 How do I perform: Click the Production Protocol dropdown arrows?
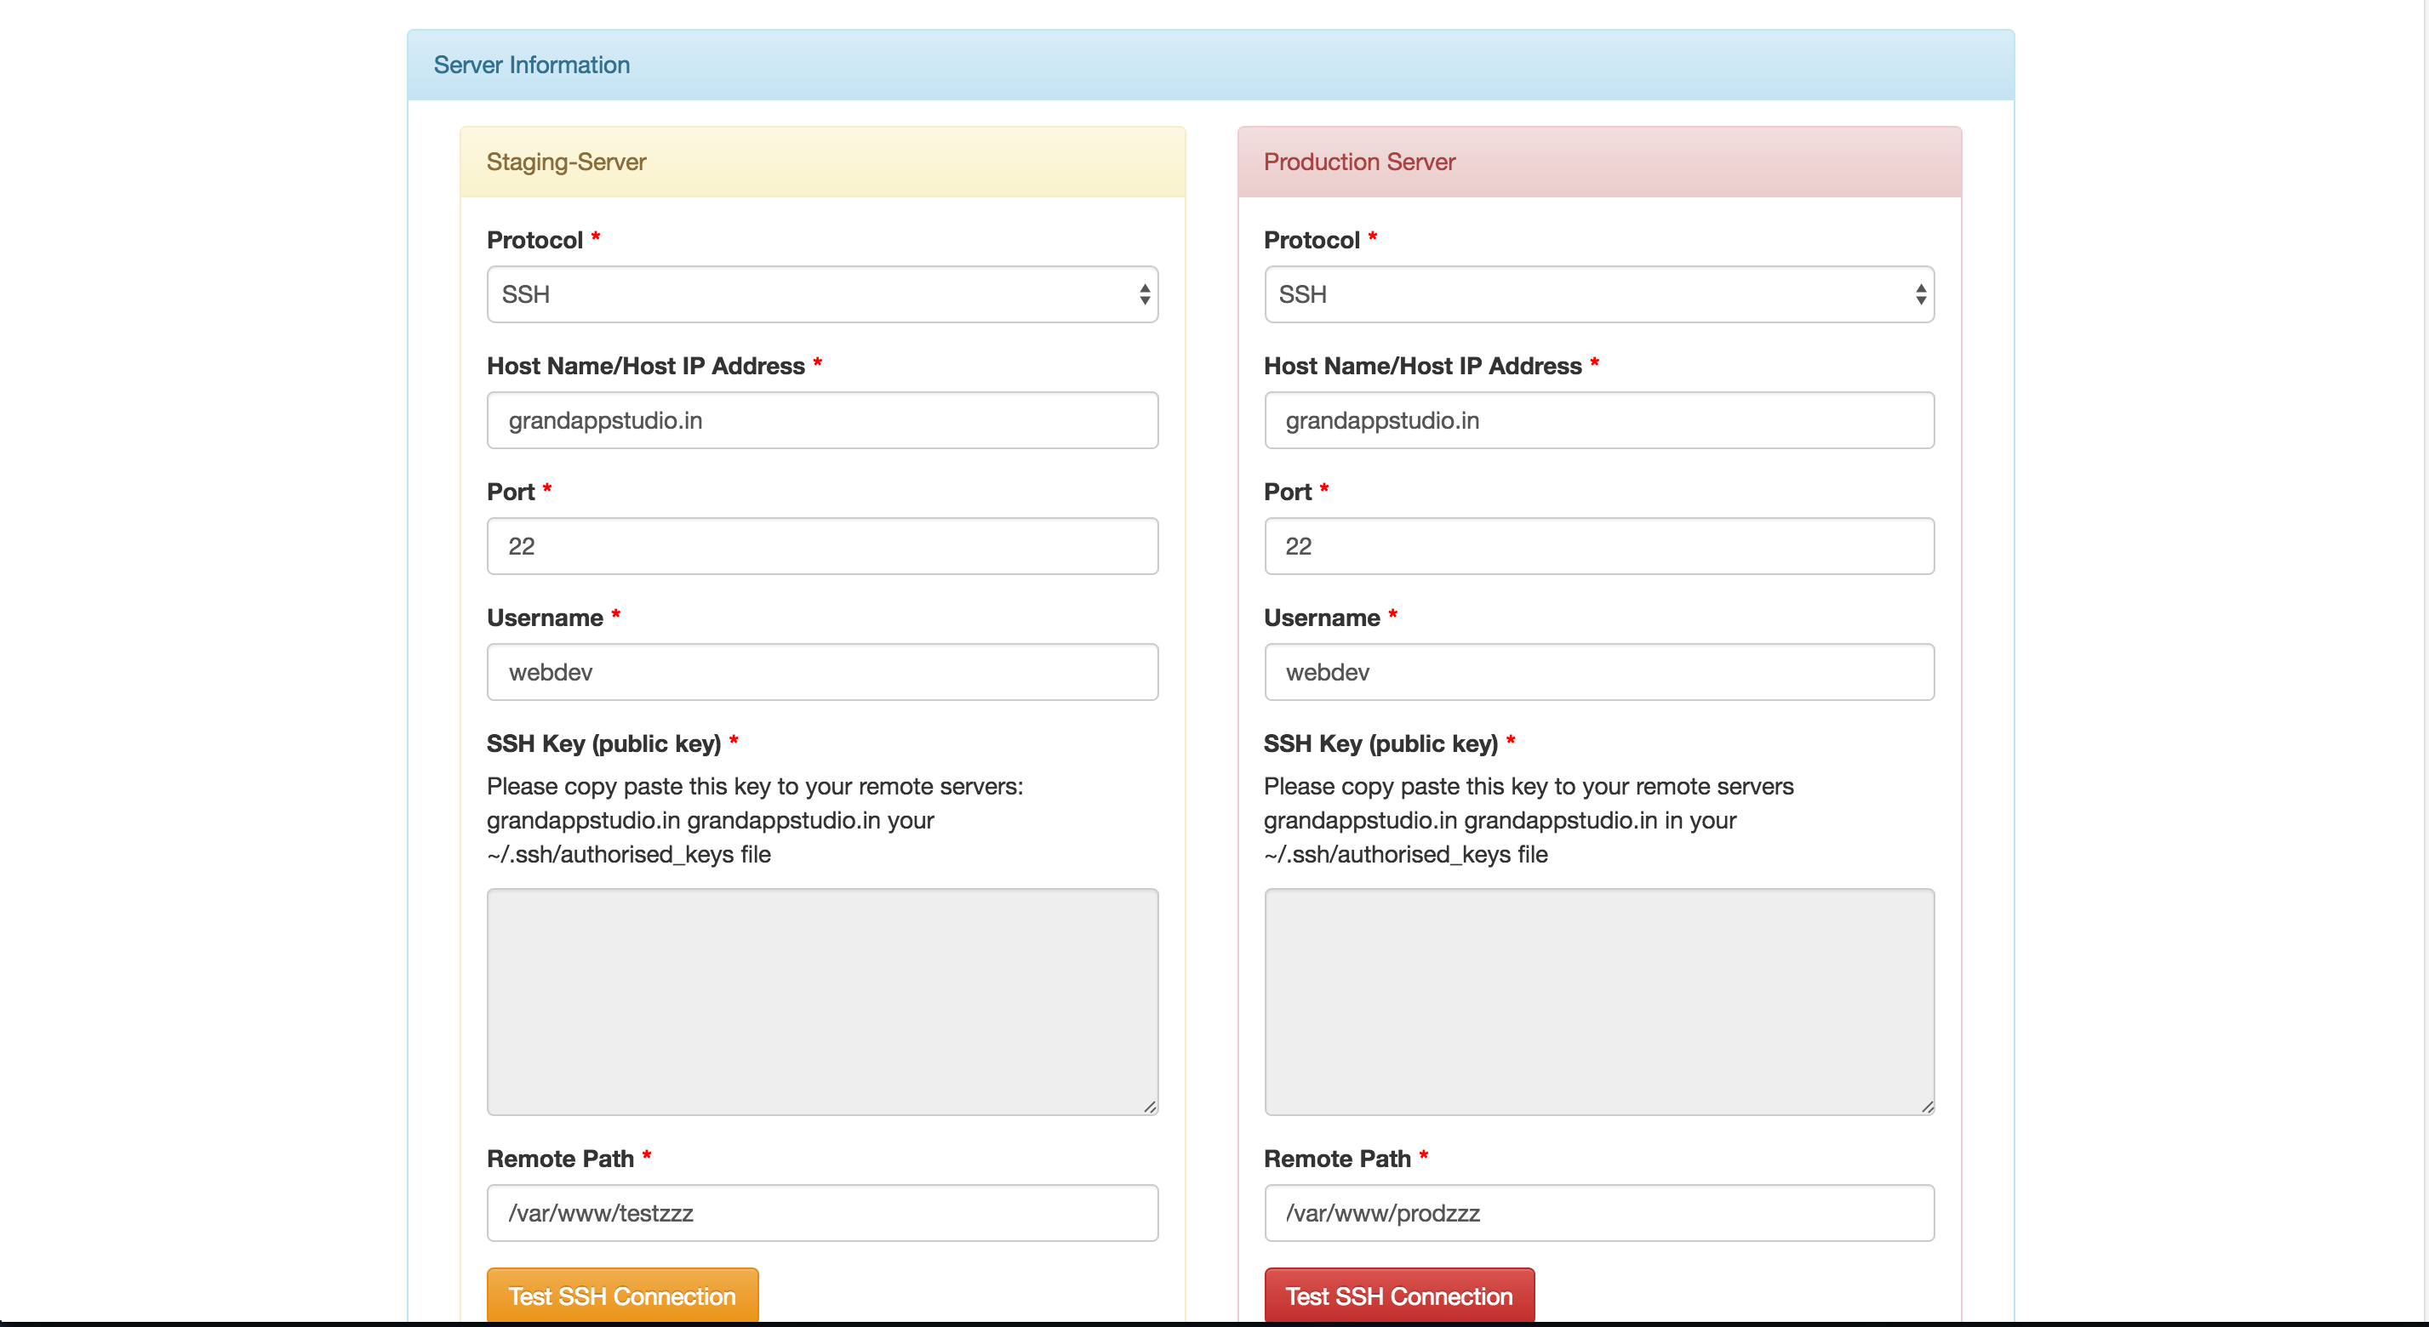(1920, 294)
